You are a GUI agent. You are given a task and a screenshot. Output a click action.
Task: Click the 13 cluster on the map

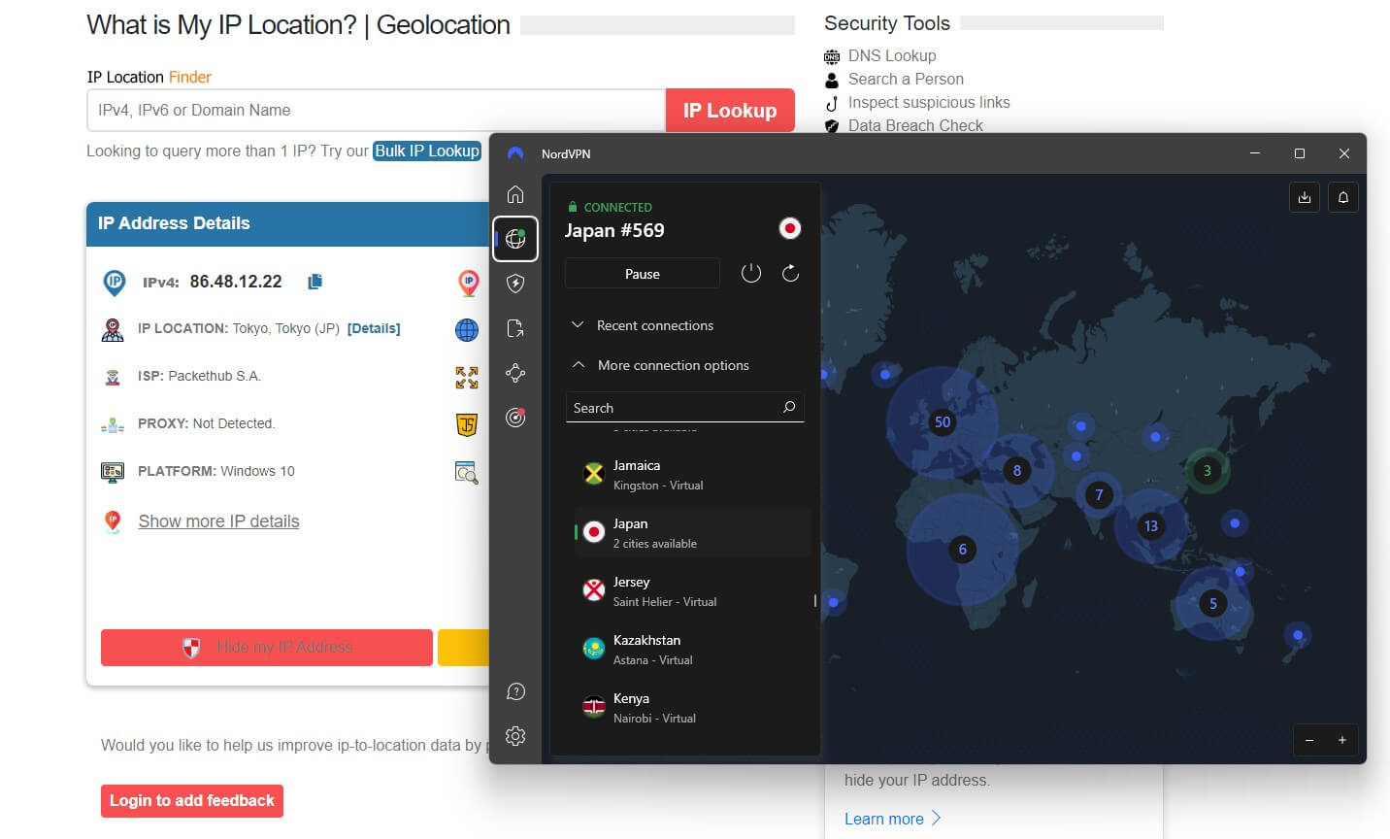(1151, 525)
